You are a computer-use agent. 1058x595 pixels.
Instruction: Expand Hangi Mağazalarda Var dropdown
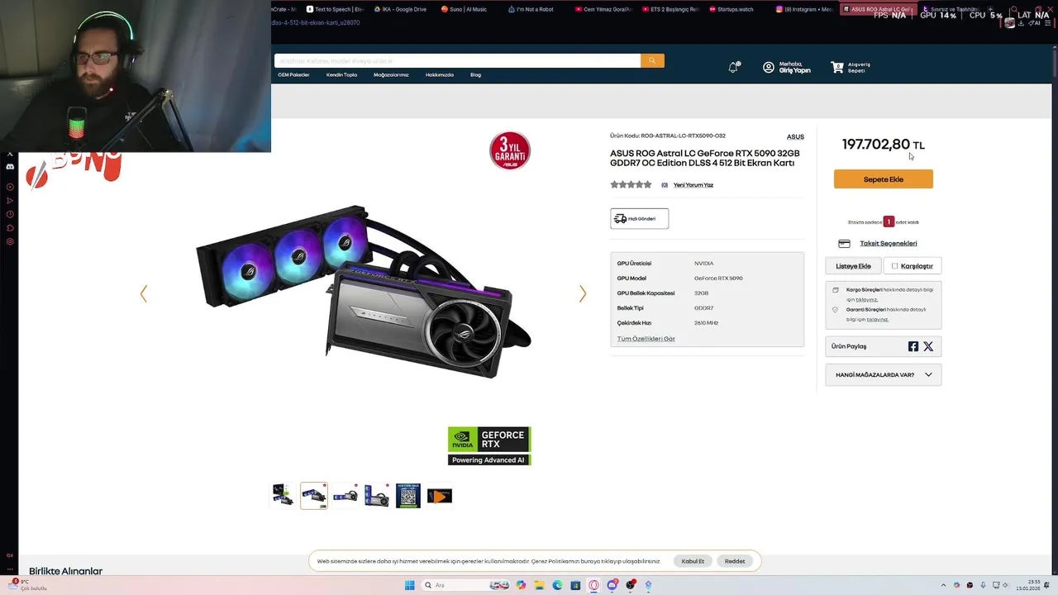click(x=883, y=375)
